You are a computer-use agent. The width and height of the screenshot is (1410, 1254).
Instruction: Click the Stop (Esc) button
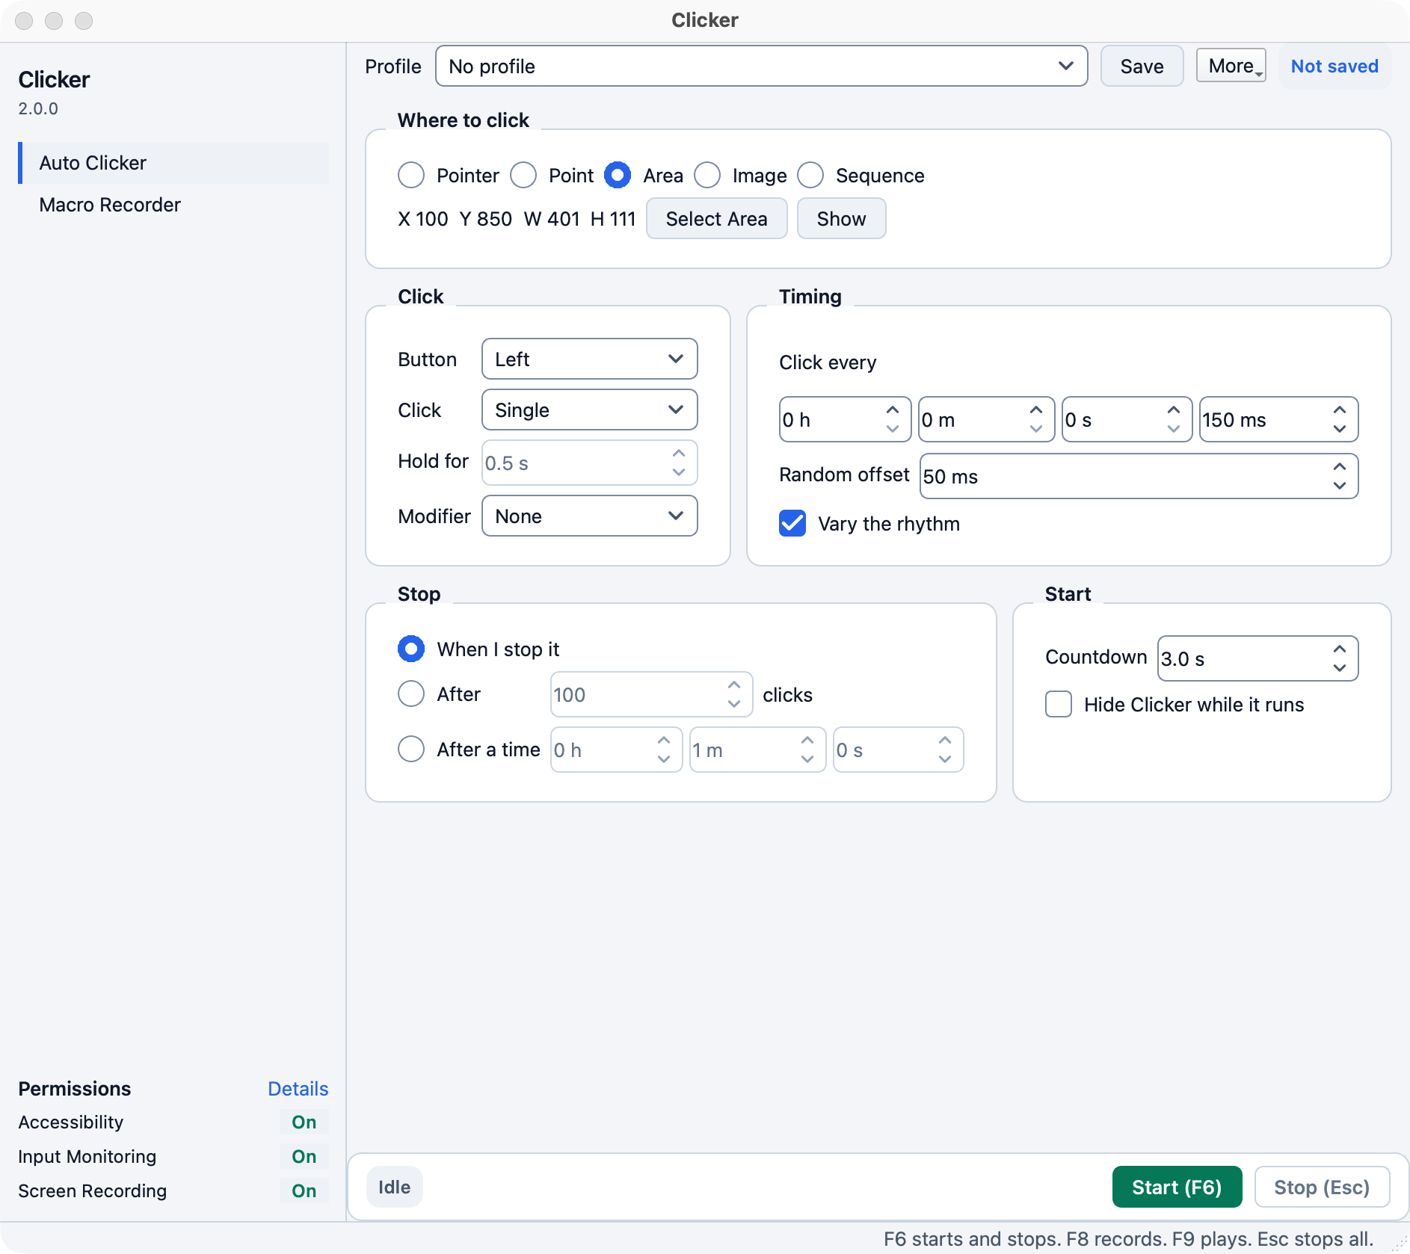pyautogui.click(x=1322, y=1187)
